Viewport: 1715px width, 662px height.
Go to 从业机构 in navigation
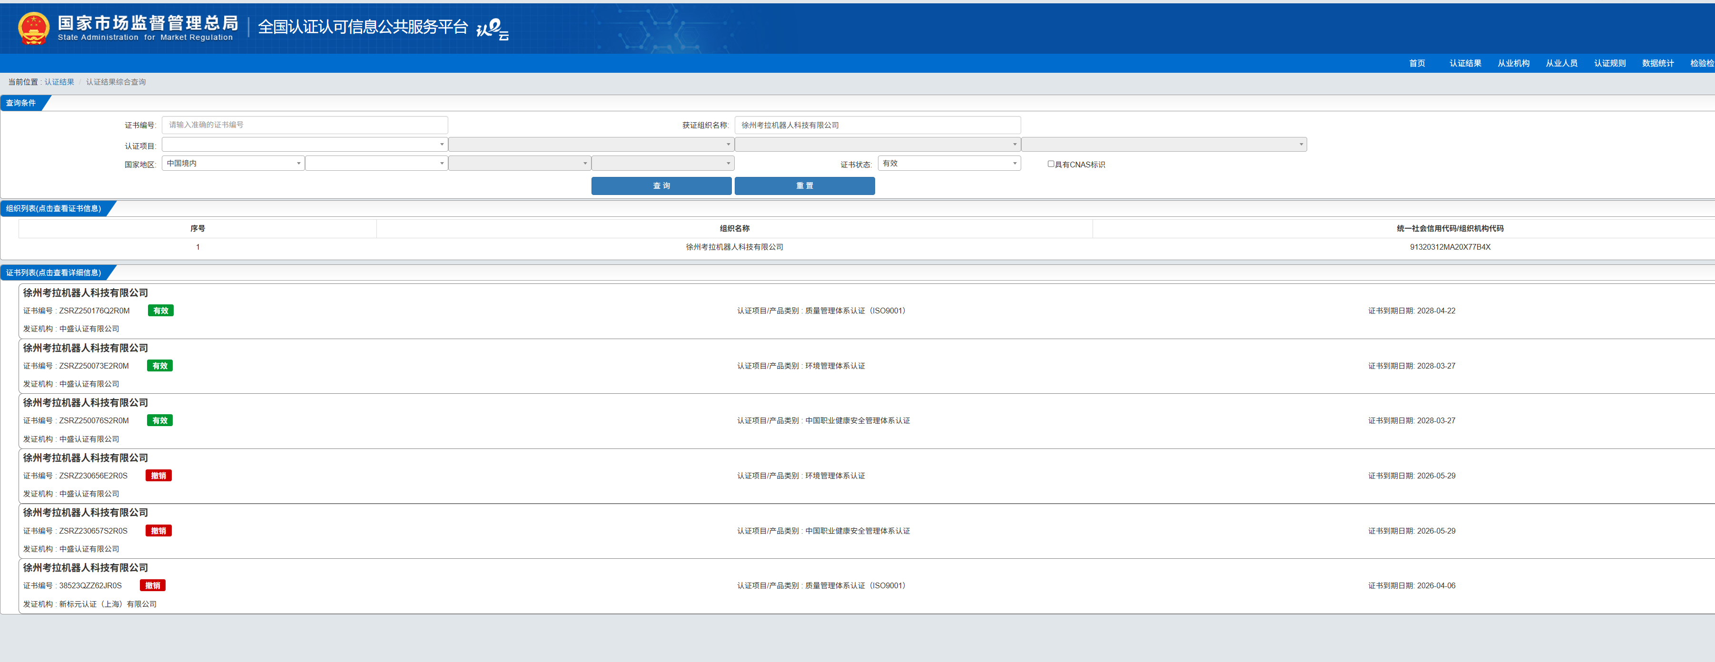tap(1513, 63)
